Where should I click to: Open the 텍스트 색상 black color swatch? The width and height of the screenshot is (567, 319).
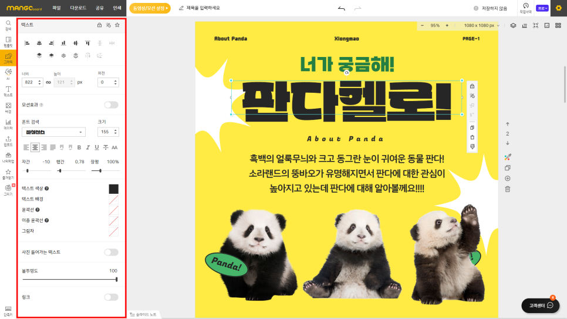[x=113, y=189]
